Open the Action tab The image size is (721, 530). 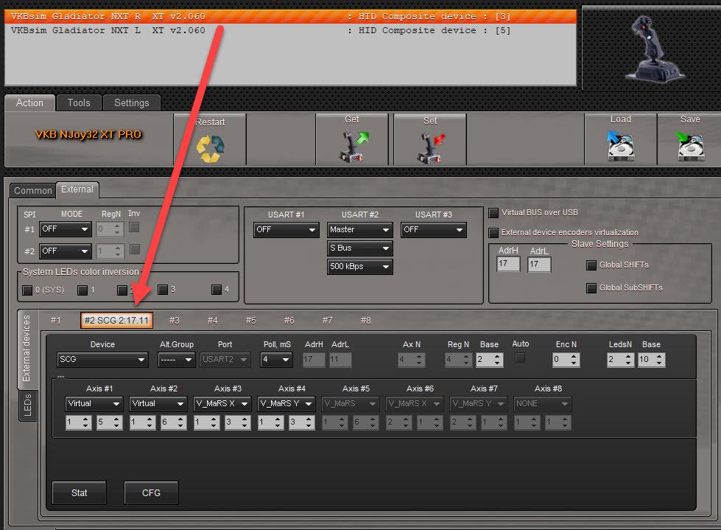click(30, 103)
